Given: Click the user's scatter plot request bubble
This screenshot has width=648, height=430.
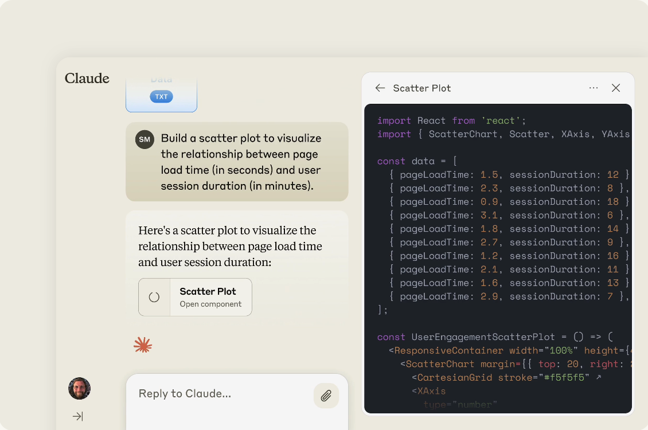Looking at the screenshot, I should 241,162.
